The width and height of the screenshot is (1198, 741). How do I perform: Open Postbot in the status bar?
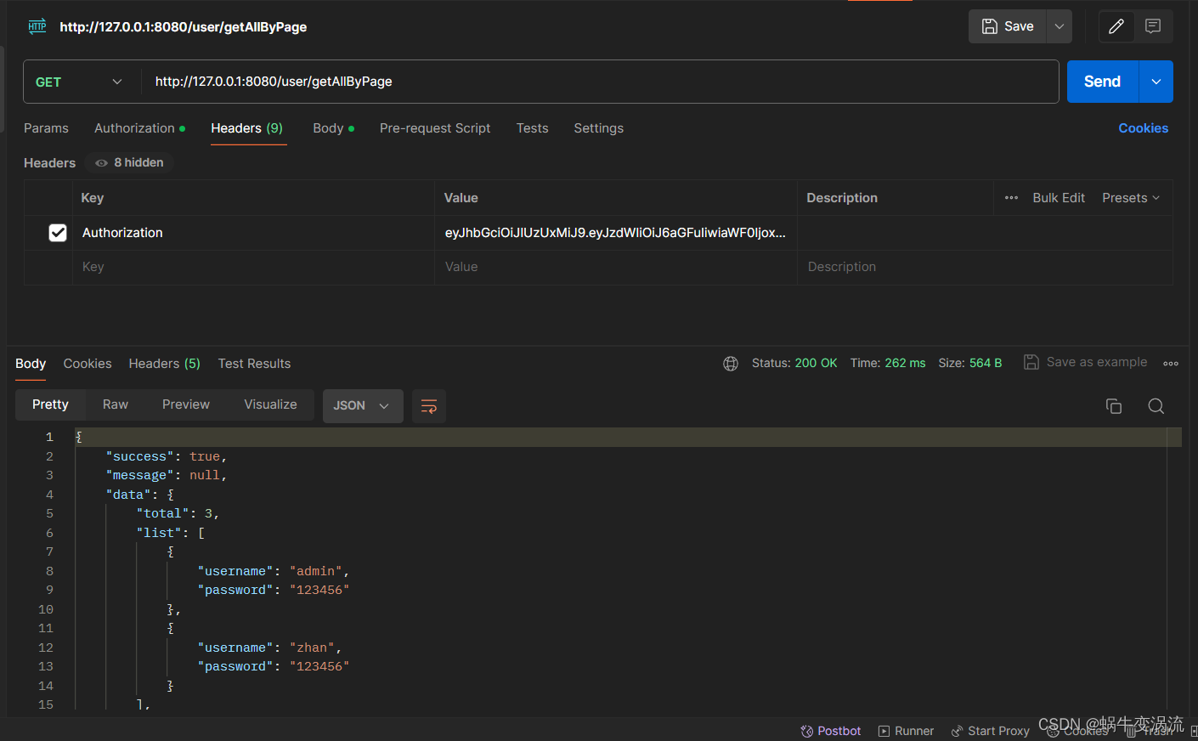coord(830,731)
